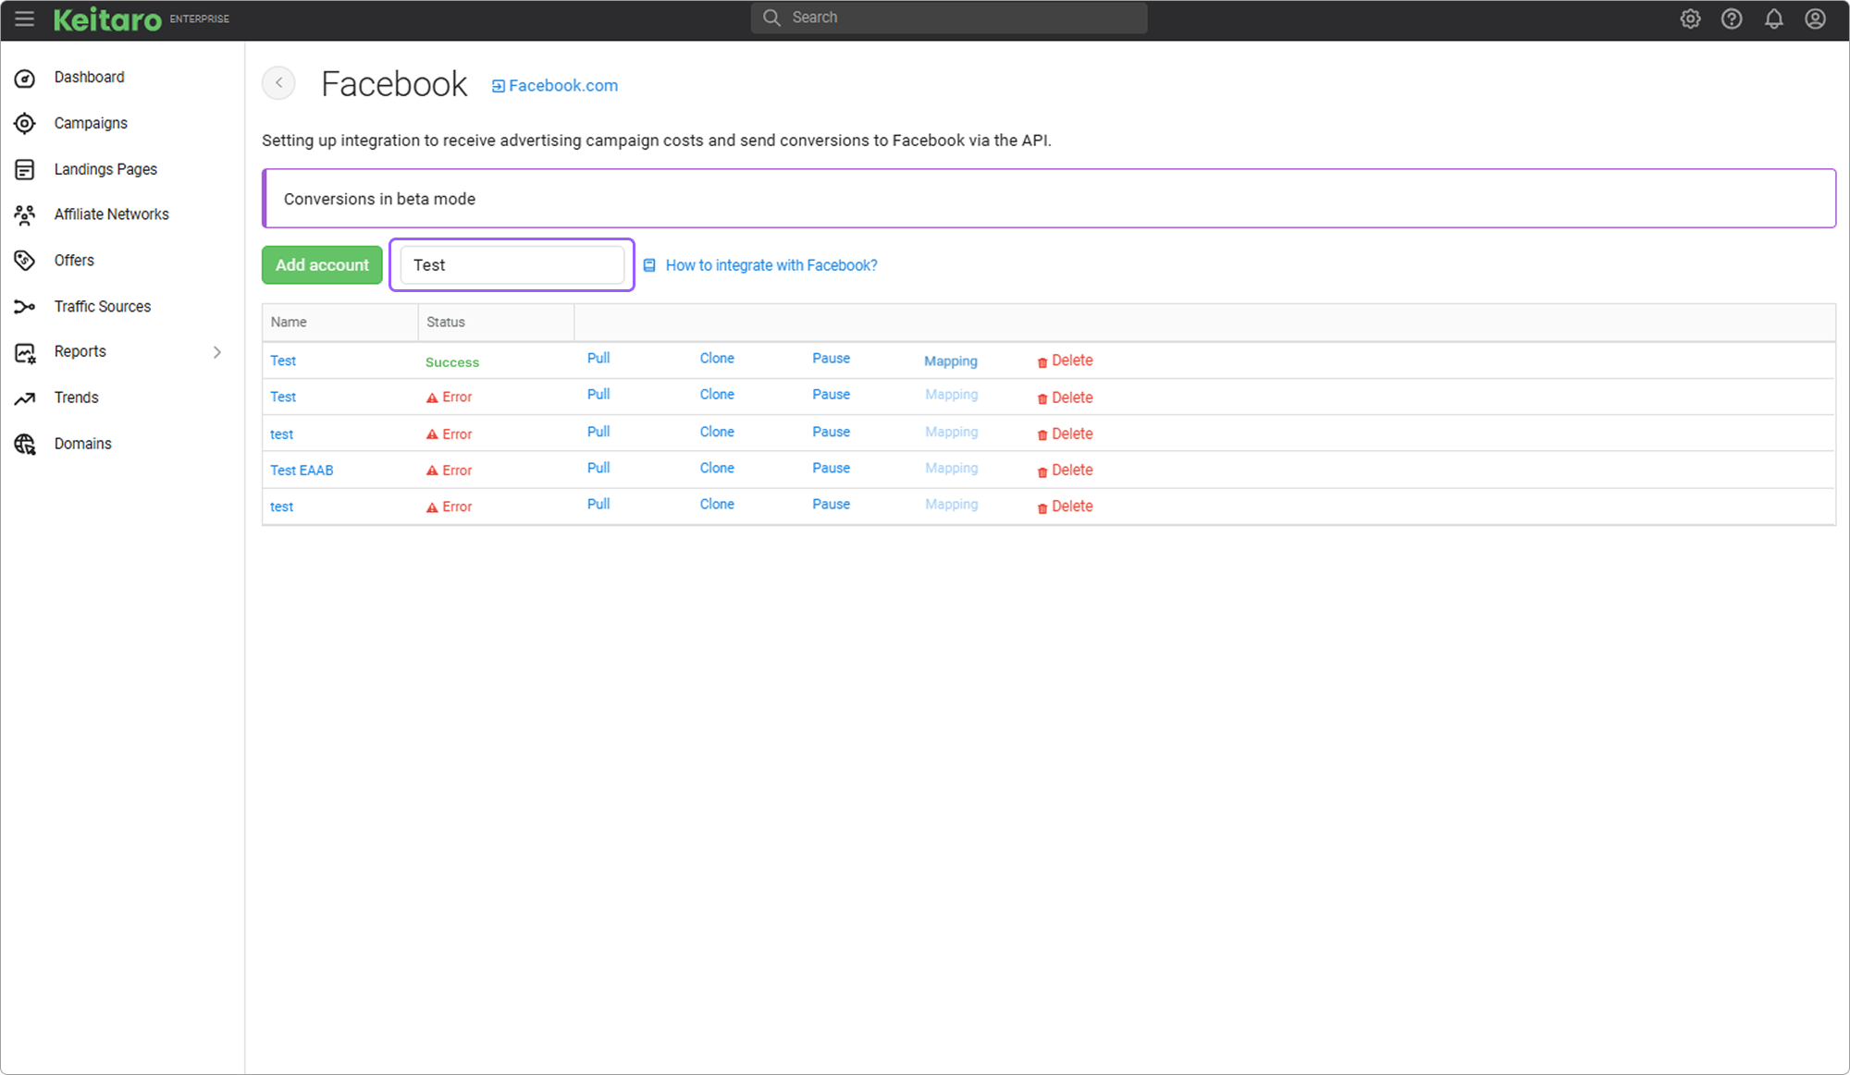This screenshot has width=1850, height=1075.
Task: Click the Affiliate Networks people icon
Action: tap(25, 214)
